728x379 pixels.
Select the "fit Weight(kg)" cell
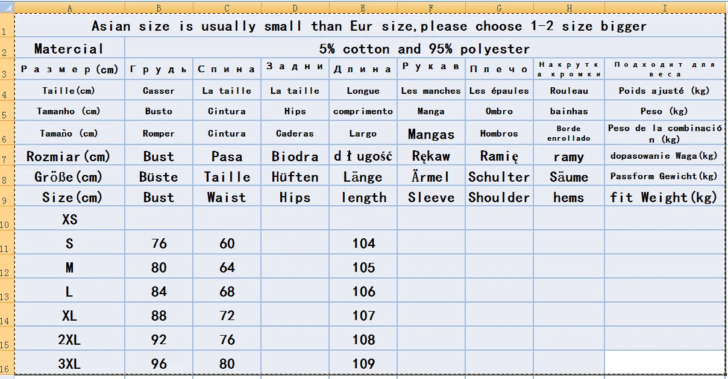pyautogui.click(x=664, y=197)
